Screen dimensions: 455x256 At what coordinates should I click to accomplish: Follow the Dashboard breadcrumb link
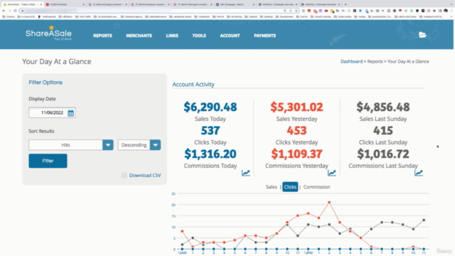point(351,62)
